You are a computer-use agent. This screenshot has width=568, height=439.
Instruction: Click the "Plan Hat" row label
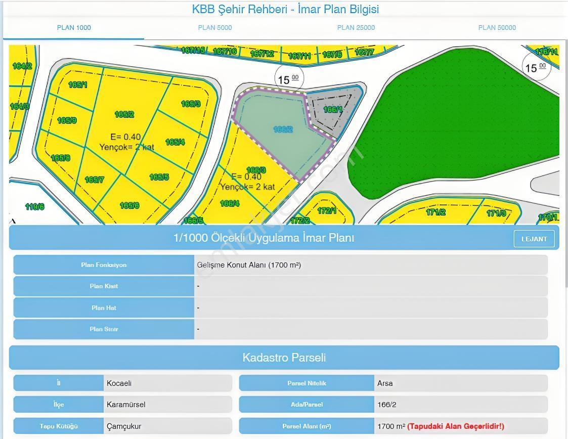coord(104,308)
